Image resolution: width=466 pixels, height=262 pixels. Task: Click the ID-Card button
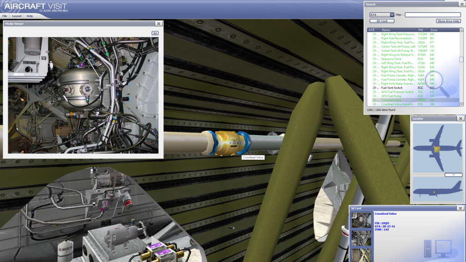point(382,21)
